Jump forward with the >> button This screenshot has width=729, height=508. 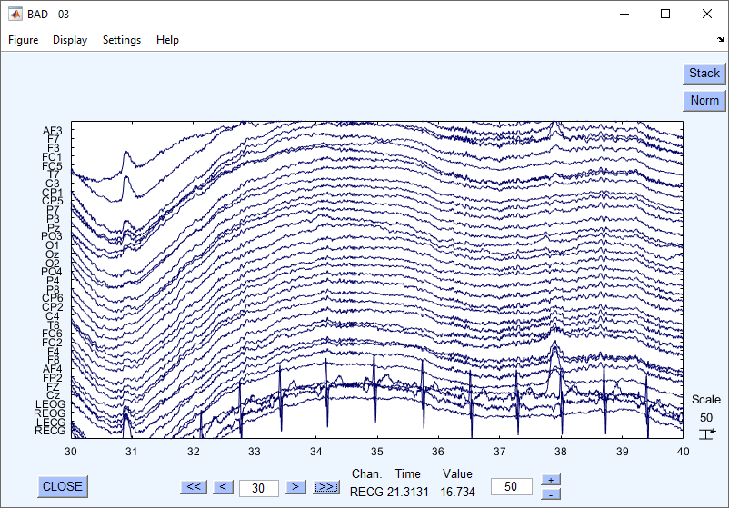tap(326, 487)
